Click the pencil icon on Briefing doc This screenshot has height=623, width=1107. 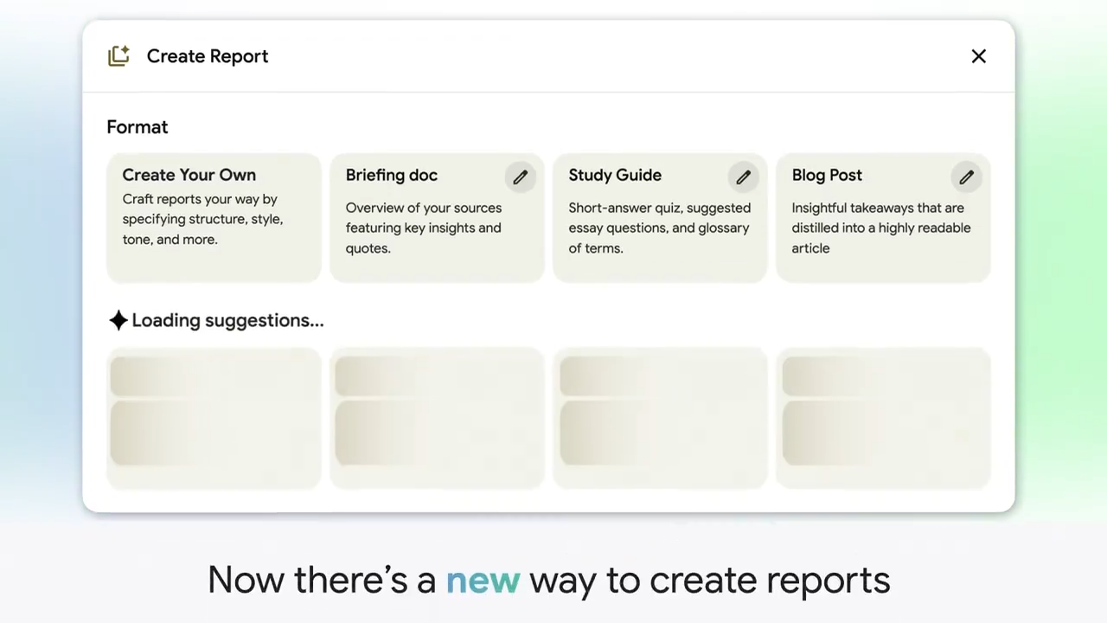pos(520,177)
